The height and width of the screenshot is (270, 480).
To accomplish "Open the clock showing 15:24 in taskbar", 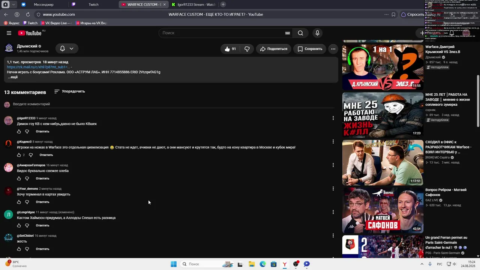I will (x=468, y=264).
